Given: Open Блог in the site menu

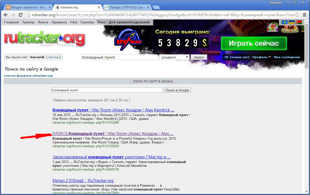Looking at the screenshot, I should coord(101,22).
